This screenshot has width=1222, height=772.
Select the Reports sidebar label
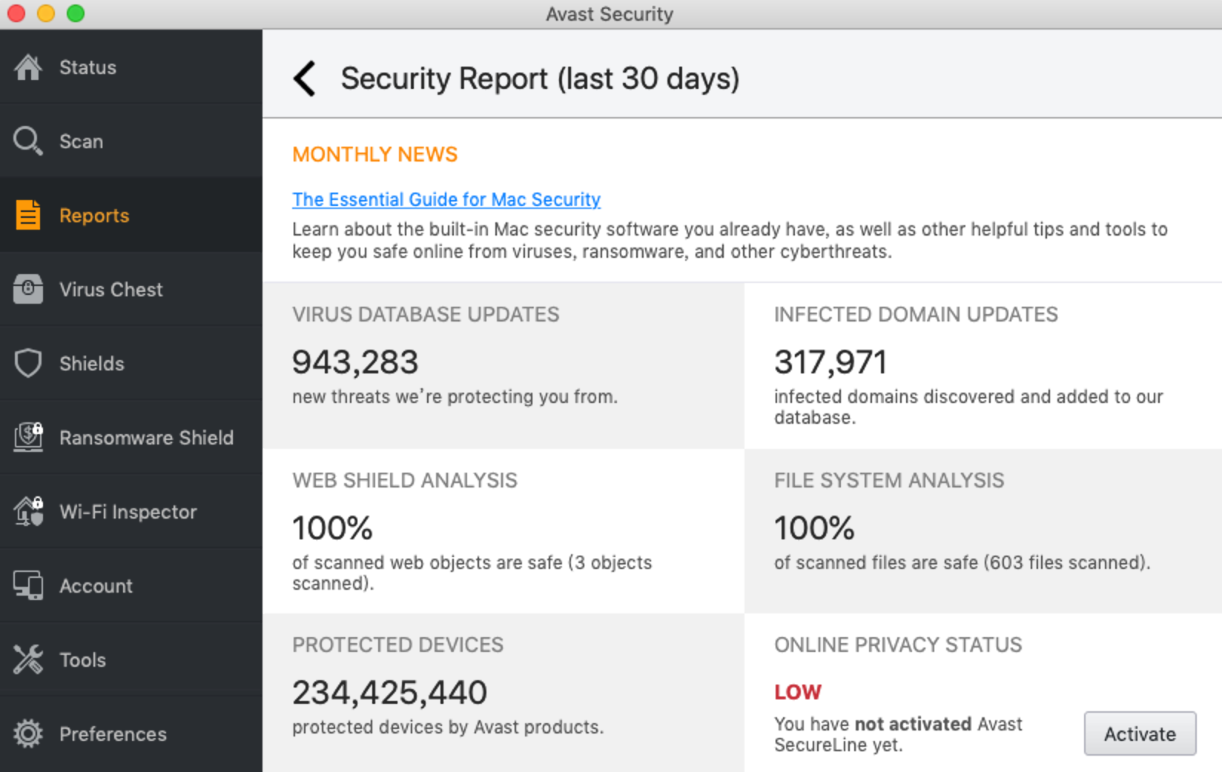(94, 216)
